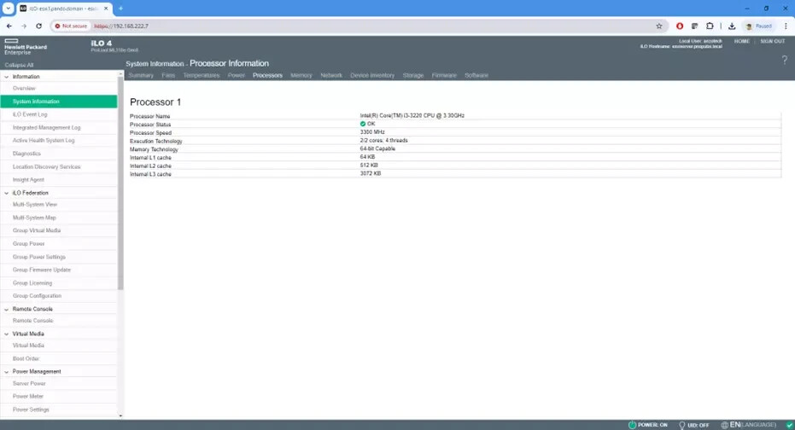Screen dimensions: 795x430
Task: Click the browser back arrow
Action: coord(9,26)
